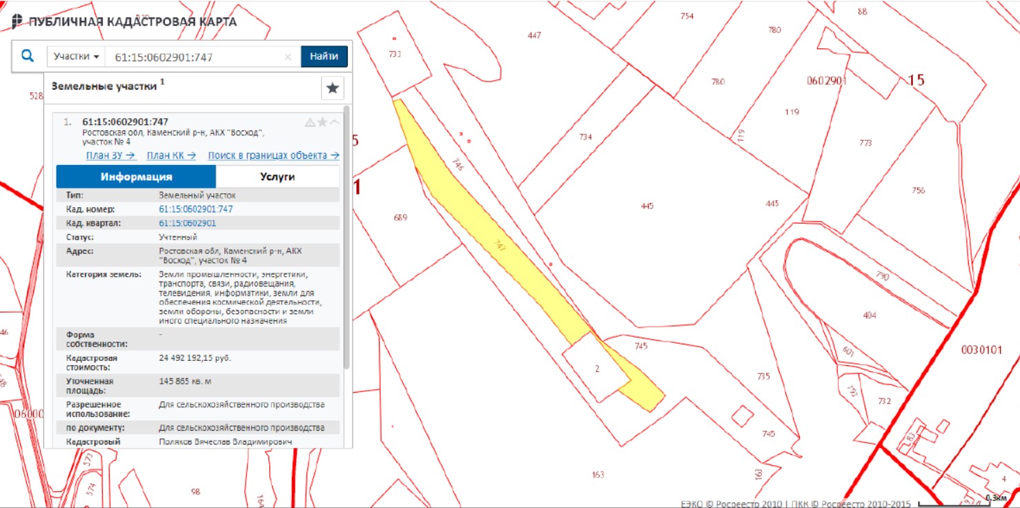Click Поиск в границах объекта link

273,155
